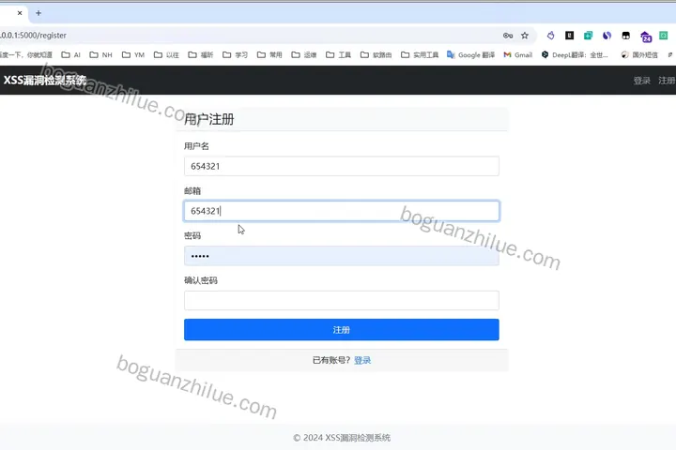Image resolution: width=676 pixels, height=450 pixels.
Task: Close the current browser tab
Action: pyautogui.click(x=20, y=13)
